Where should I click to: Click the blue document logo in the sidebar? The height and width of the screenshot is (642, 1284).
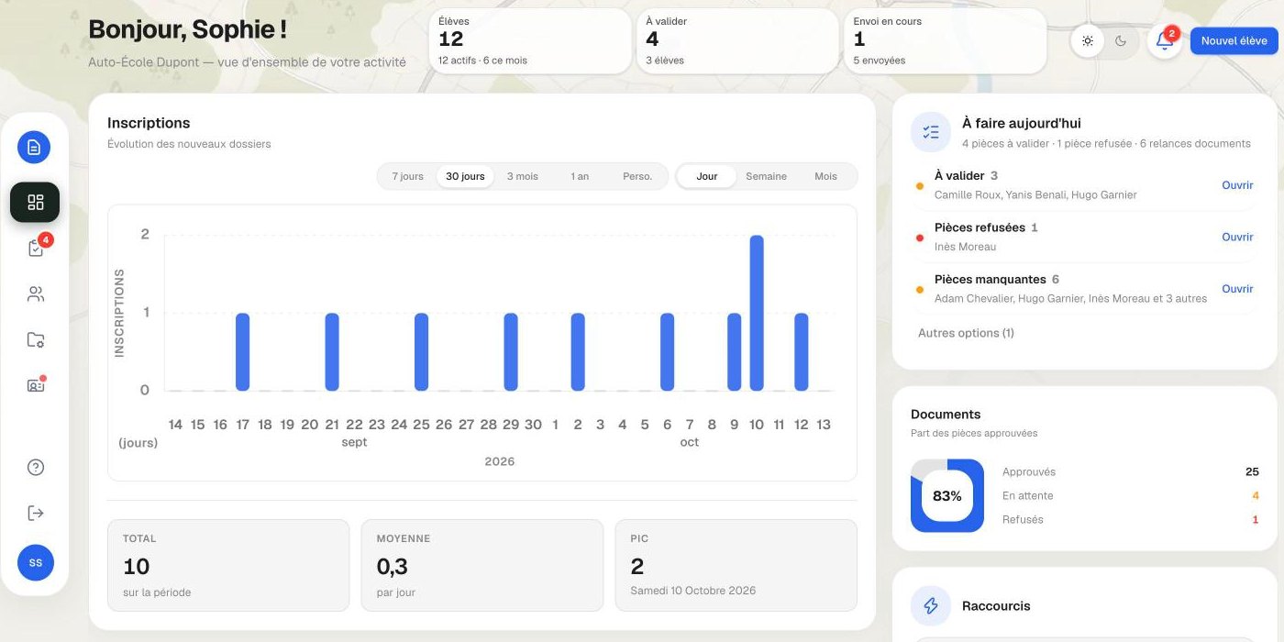pos(34,147)
